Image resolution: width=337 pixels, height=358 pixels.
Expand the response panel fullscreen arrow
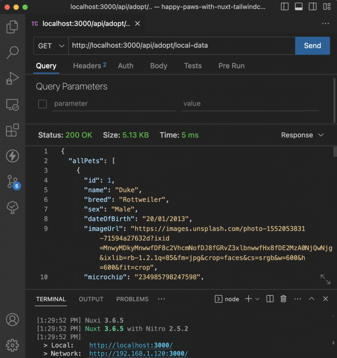(325, 279)
